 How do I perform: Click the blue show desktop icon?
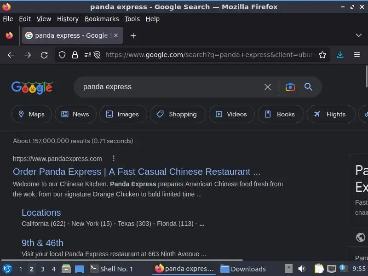click(80, 269)
